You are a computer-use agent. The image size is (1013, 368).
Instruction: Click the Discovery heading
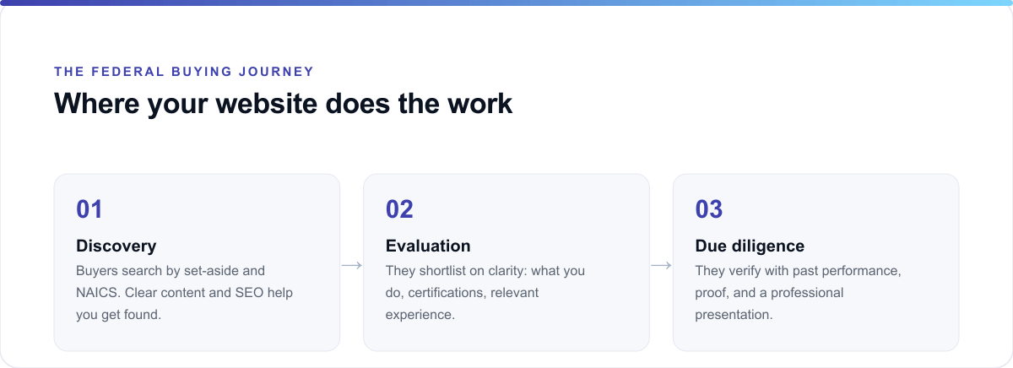tap(116, 246)
